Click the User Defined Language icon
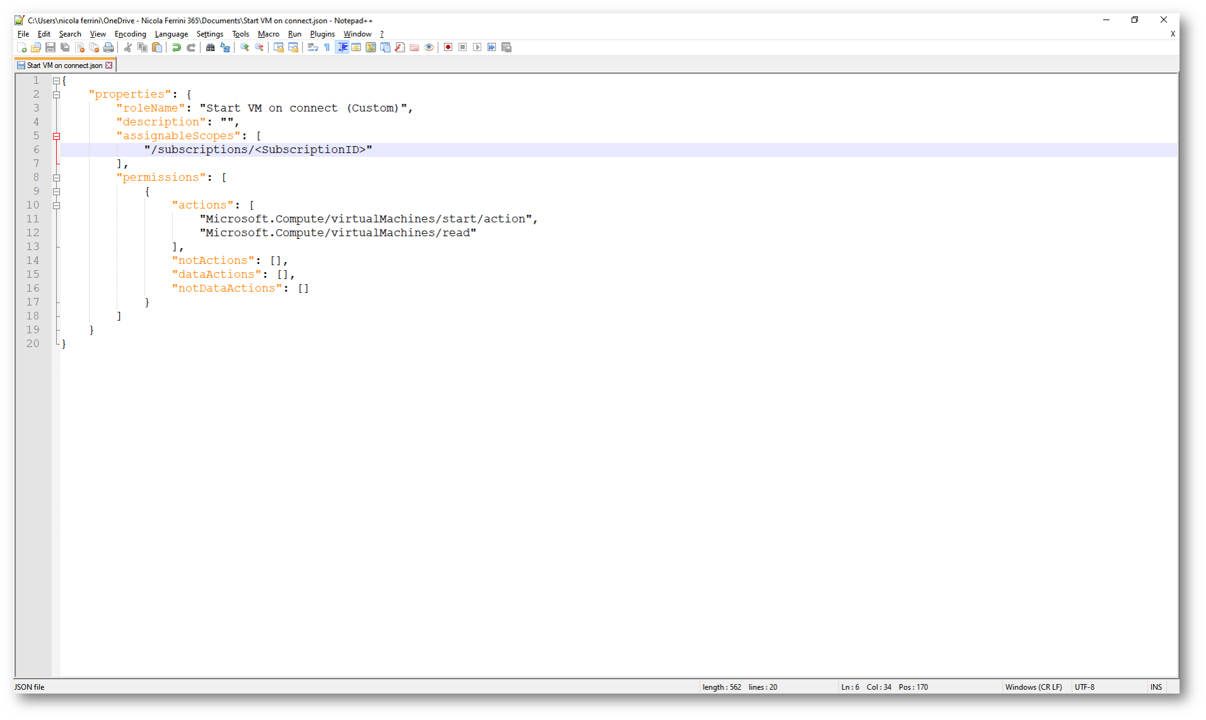 356,48
